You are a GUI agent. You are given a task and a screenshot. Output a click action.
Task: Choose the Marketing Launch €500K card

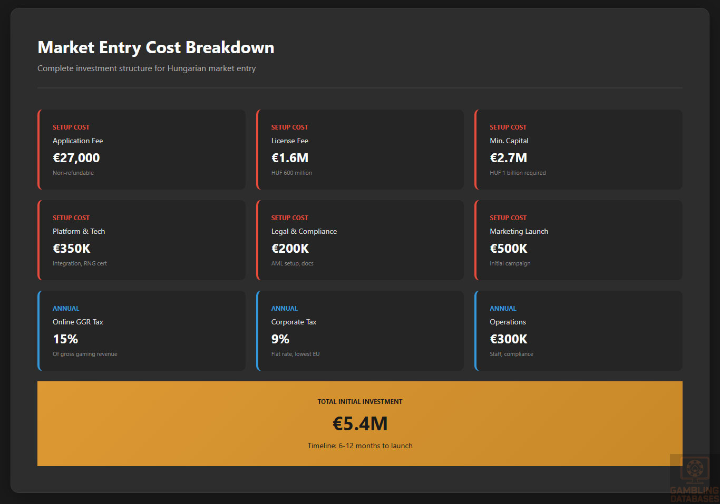(578, 240)
